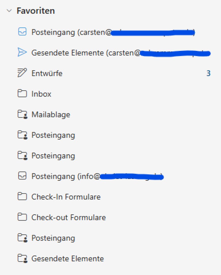Click the folder icon beside Check-out Formulare
The width and height of the screenshot is (221, 275).
(x=22, y=217)
